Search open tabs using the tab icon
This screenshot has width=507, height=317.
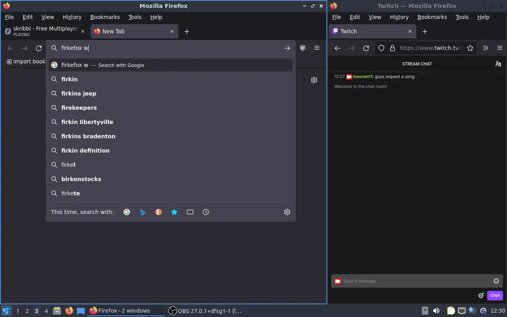pyautogui.click(x=190, y=212)
